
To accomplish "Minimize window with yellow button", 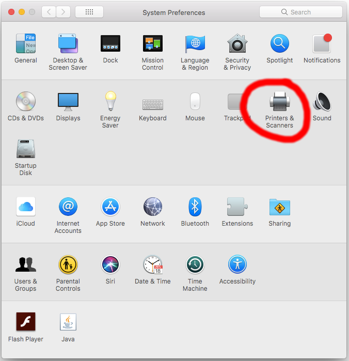I will (x=22, y=12).
